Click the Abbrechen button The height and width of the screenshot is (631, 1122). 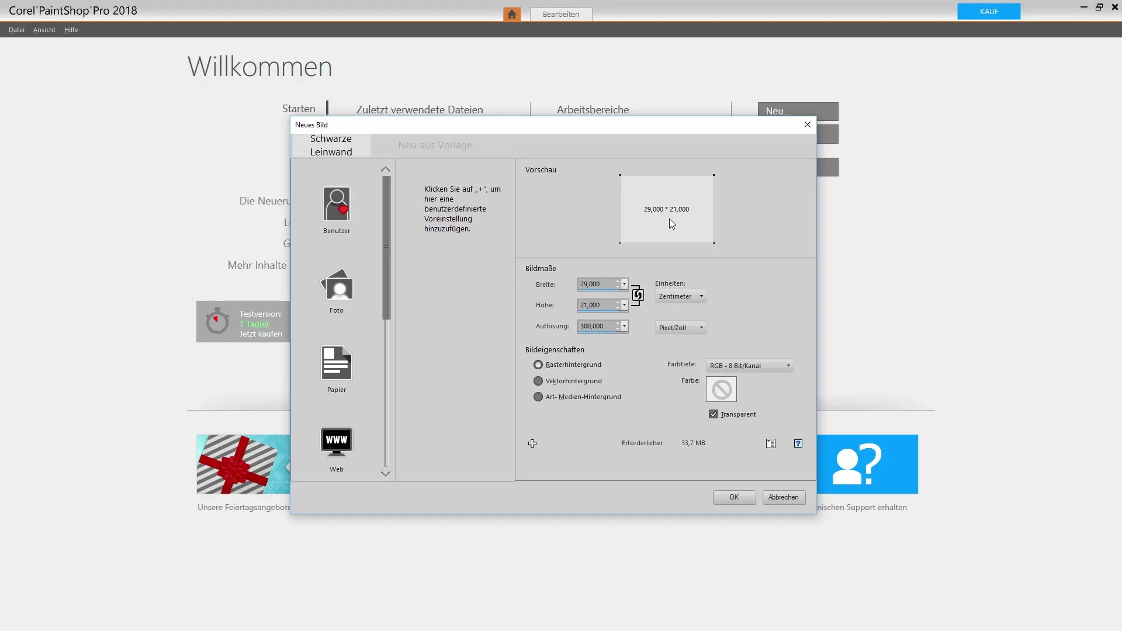coord(784,497)
